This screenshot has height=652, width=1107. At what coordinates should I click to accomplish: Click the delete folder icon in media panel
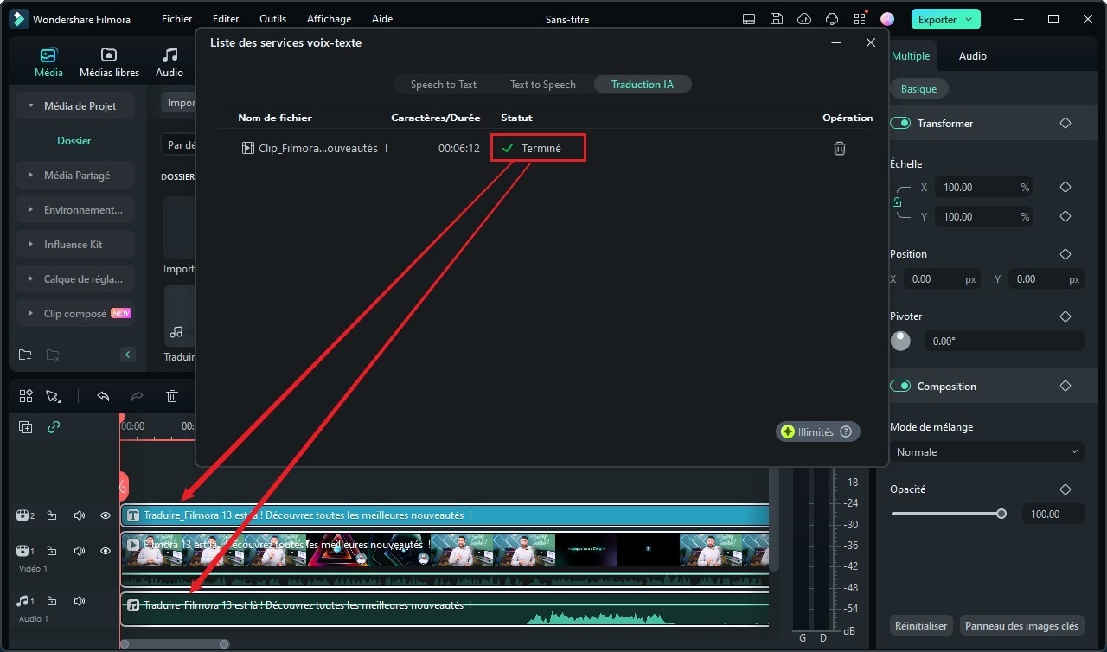point(53,355)
